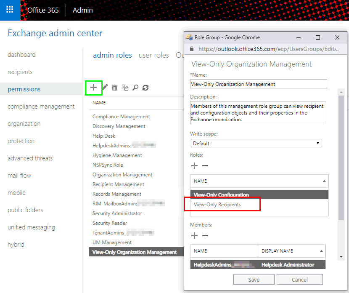
Task: Open mobile section
Action: [x=16, y=193]
